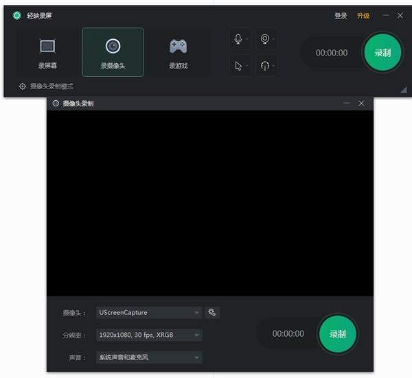Expand the 分辨率 1920x1080 resolution dropdown

click(149, 335)
